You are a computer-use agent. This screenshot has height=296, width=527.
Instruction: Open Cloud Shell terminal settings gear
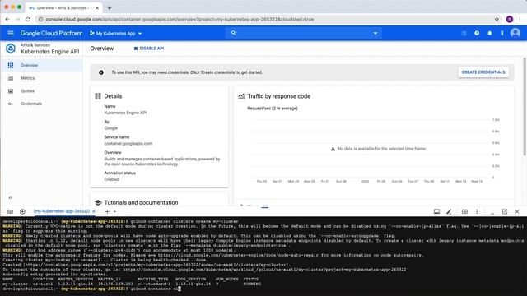(22, 212)
